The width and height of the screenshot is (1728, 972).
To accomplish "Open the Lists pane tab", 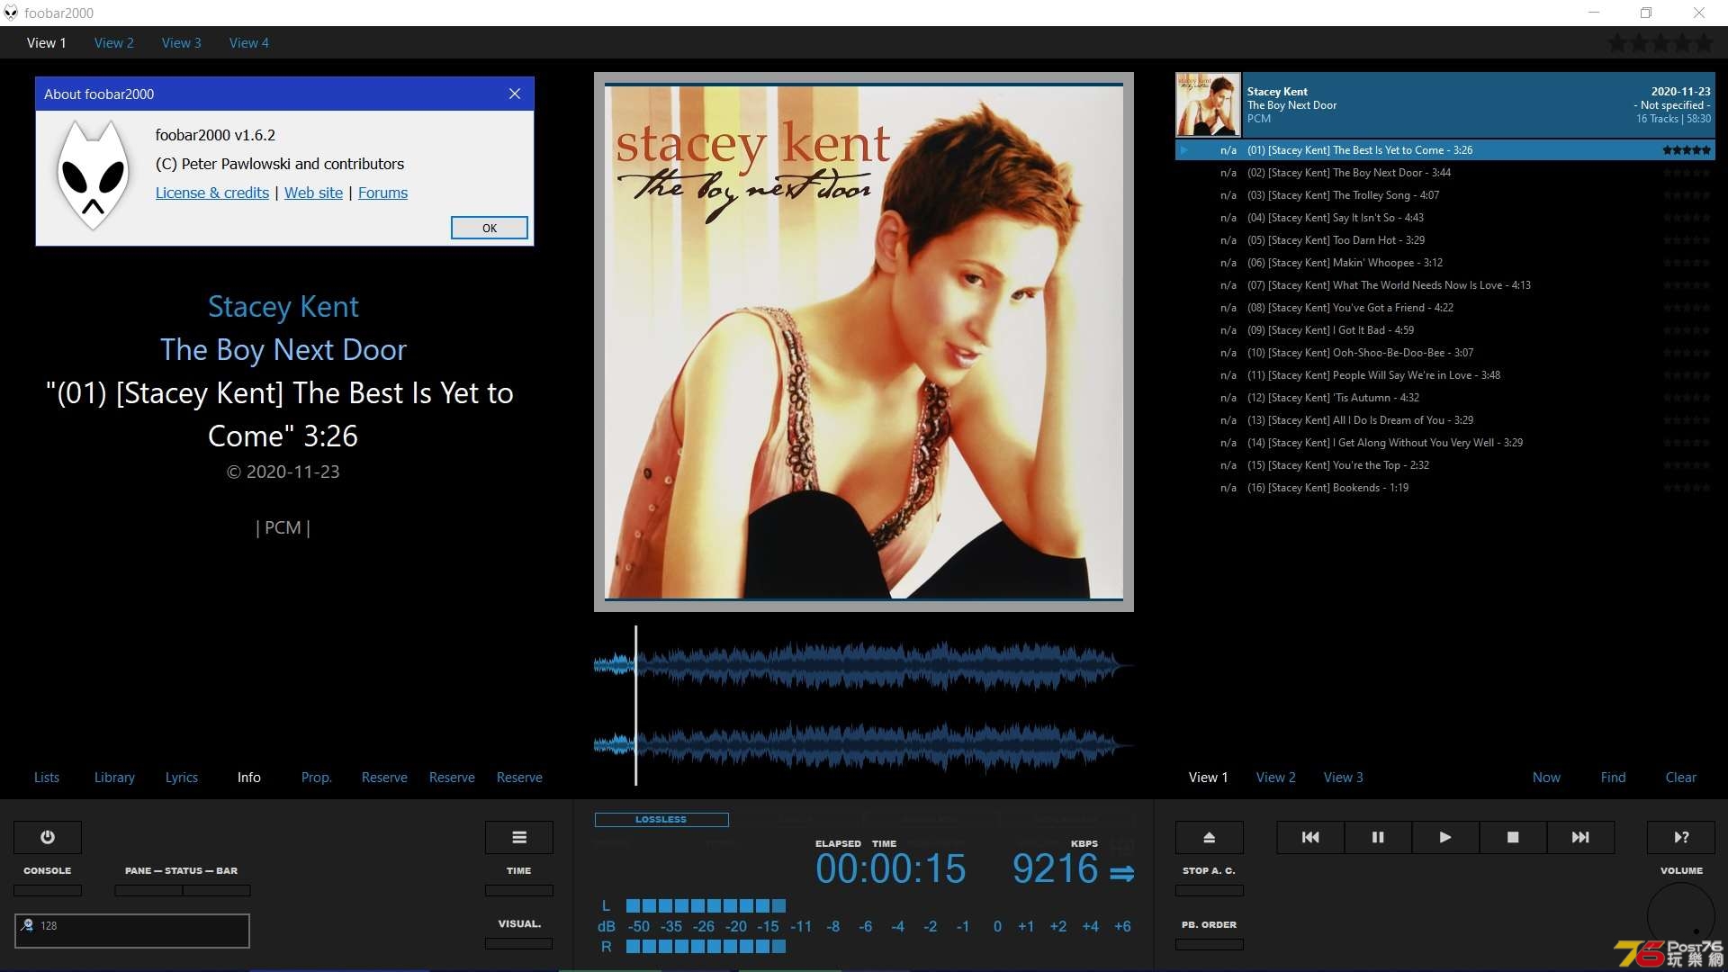I will (47, 778).
